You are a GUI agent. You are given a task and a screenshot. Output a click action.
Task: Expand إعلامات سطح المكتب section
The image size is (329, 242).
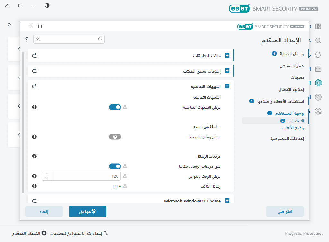point(227,71)
